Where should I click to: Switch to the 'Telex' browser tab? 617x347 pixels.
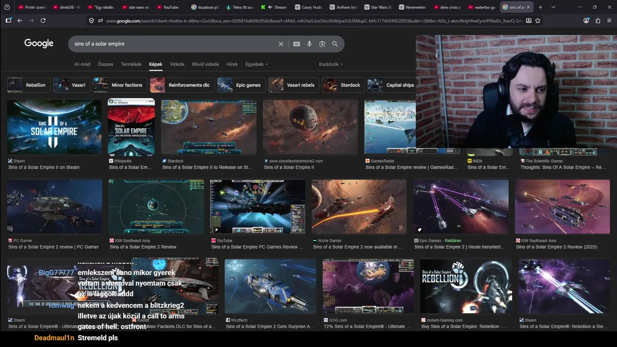point(240,7)
